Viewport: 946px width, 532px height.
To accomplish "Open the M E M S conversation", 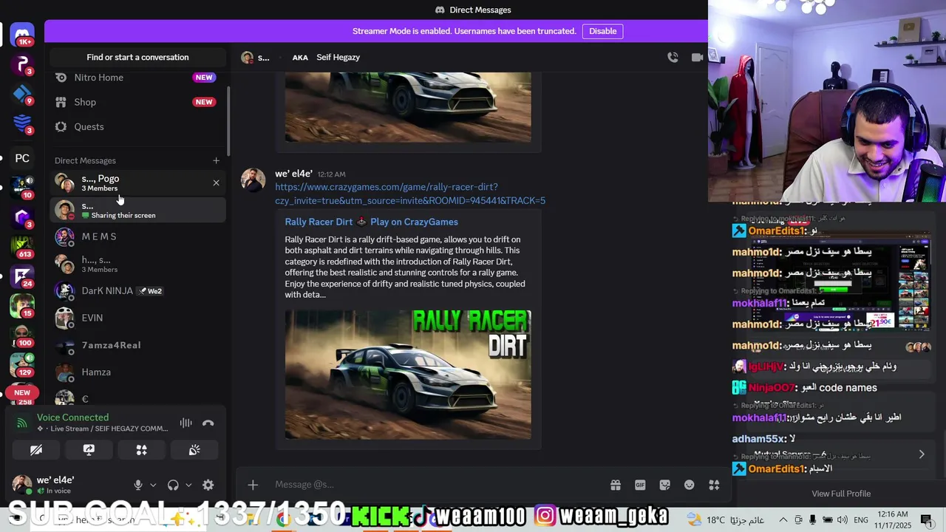I will click(137, 236).
